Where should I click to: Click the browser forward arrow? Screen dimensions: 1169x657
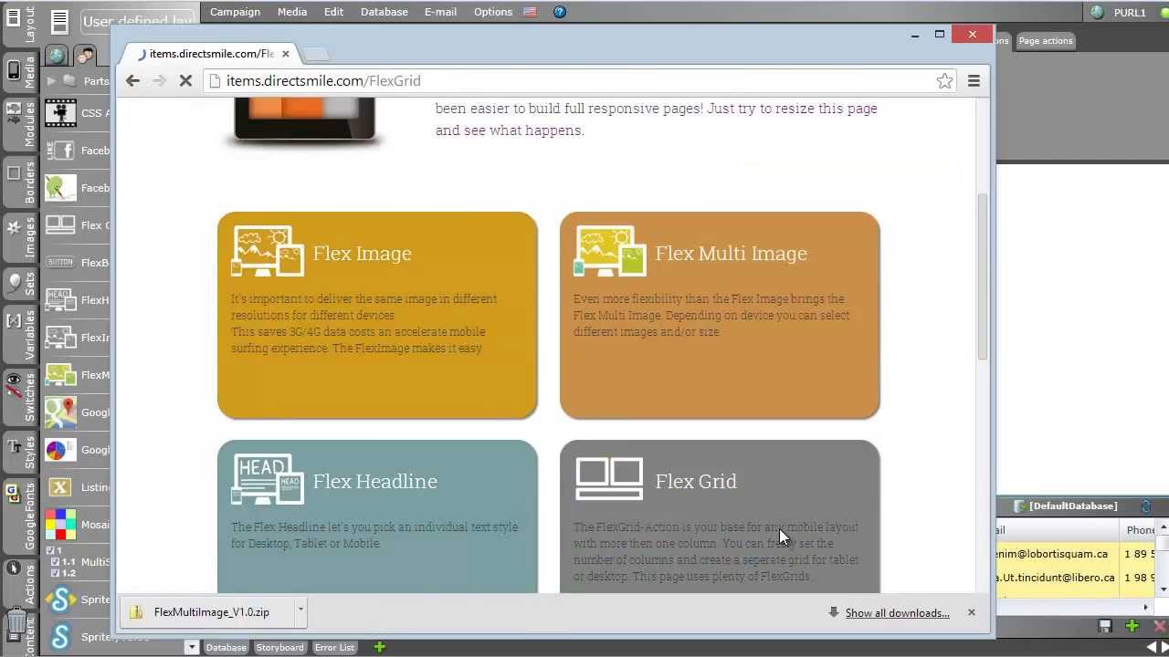(x=159, y=81)
